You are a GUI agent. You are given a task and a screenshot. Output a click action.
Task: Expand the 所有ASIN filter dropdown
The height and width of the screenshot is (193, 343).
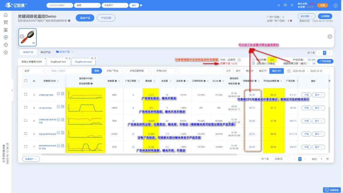[166, 71]
